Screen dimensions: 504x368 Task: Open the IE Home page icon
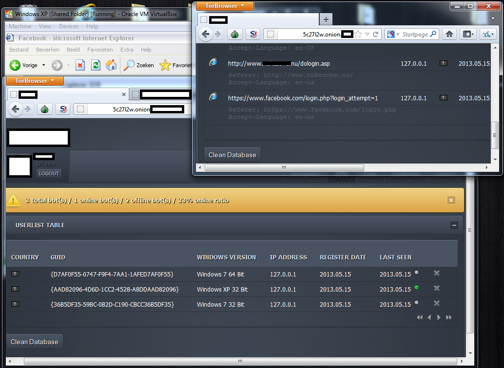click(x=111, y=65)
